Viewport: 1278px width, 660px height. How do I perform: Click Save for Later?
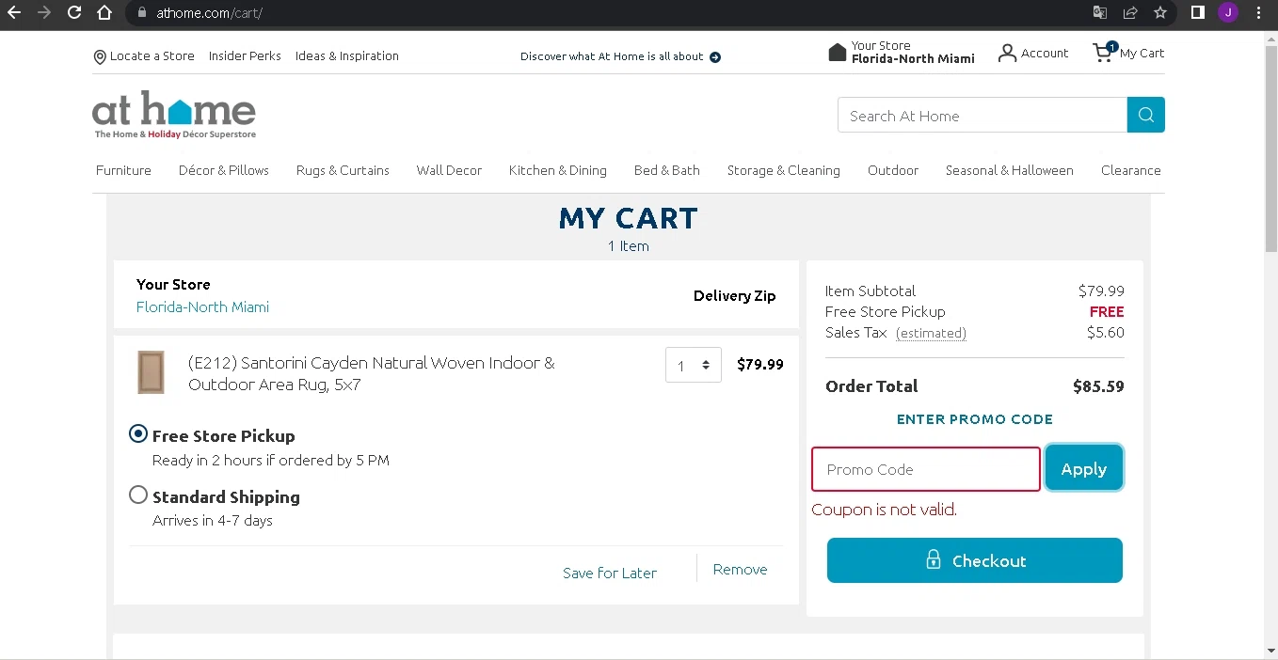click(610, 573)
